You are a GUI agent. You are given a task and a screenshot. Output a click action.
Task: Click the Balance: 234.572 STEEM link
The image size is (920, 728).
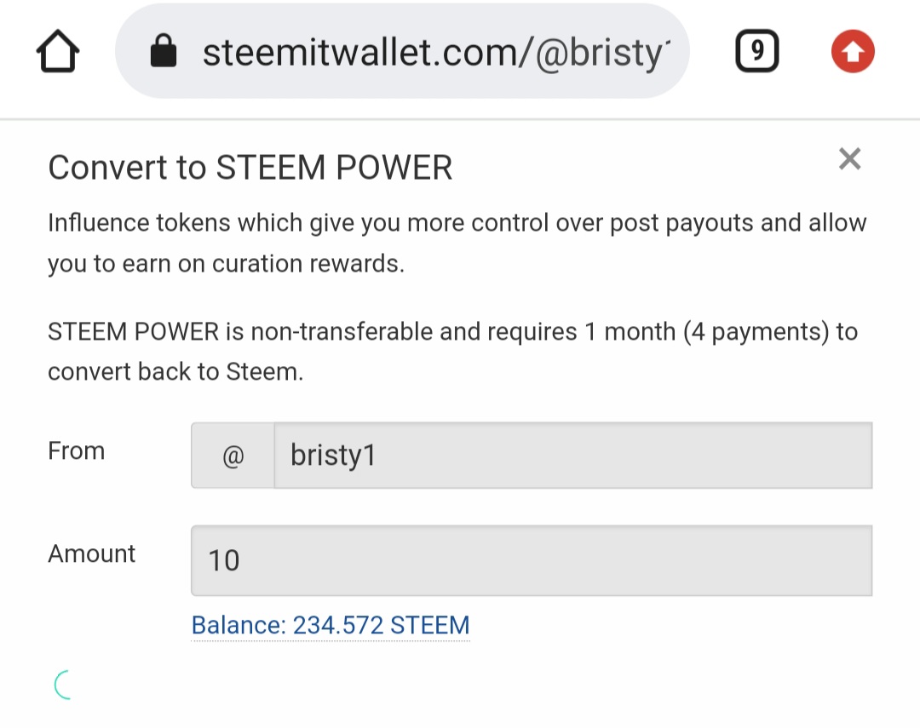[x=331, y=626]
